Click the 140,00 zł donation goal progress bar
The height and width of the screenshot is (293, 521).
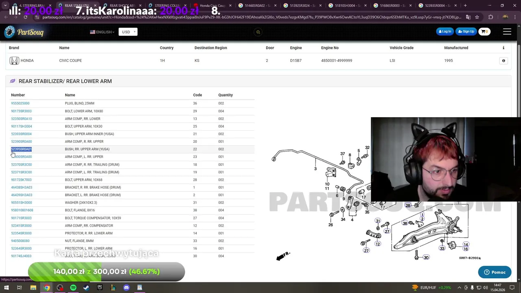tap(106, 272)
